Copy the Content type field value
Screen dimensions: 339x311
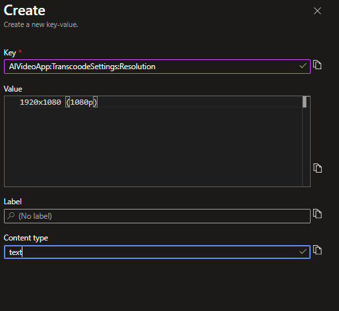click(317, 250)
